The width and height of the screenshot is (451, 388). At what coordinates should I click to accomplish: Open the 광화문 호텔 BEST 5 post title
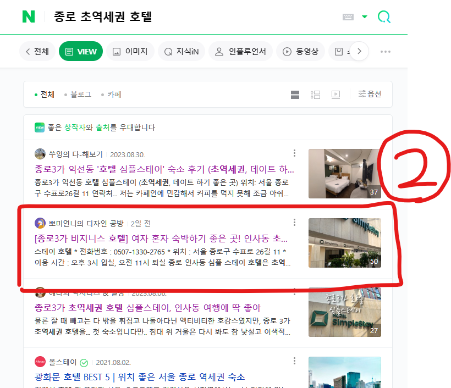pyautogui.click(x=140, y=377)
